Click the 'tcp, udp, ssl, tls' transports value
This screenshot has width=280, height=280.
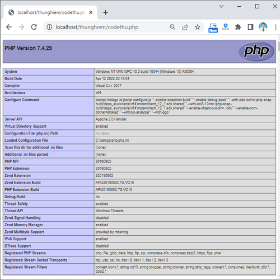[x=132, y=260]
